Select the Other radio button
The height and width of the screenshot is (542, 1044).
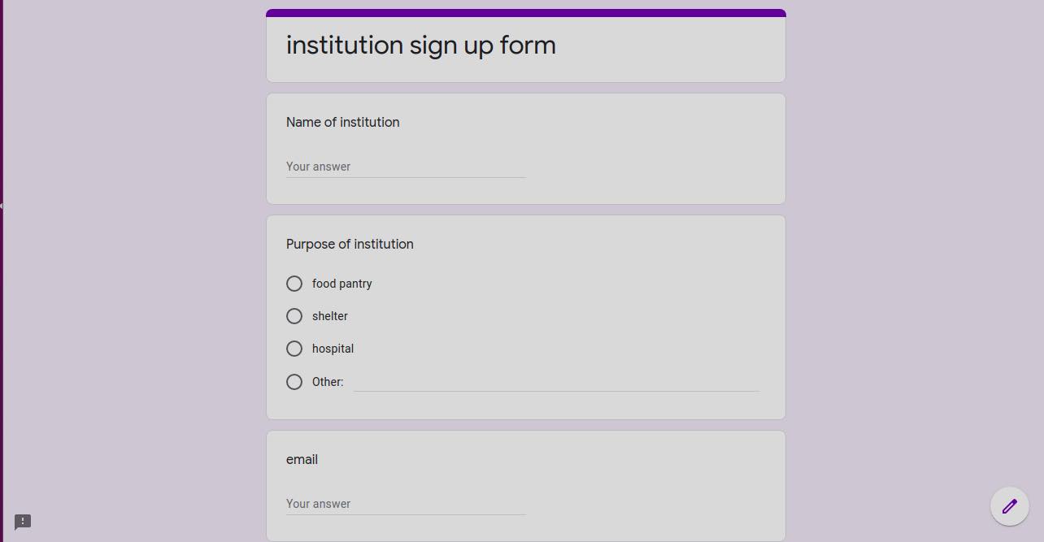[x=294, y=382]
